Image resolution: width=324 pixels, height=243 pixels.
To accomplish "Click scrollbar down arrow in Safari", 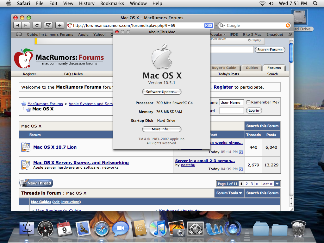I will 291,204.
